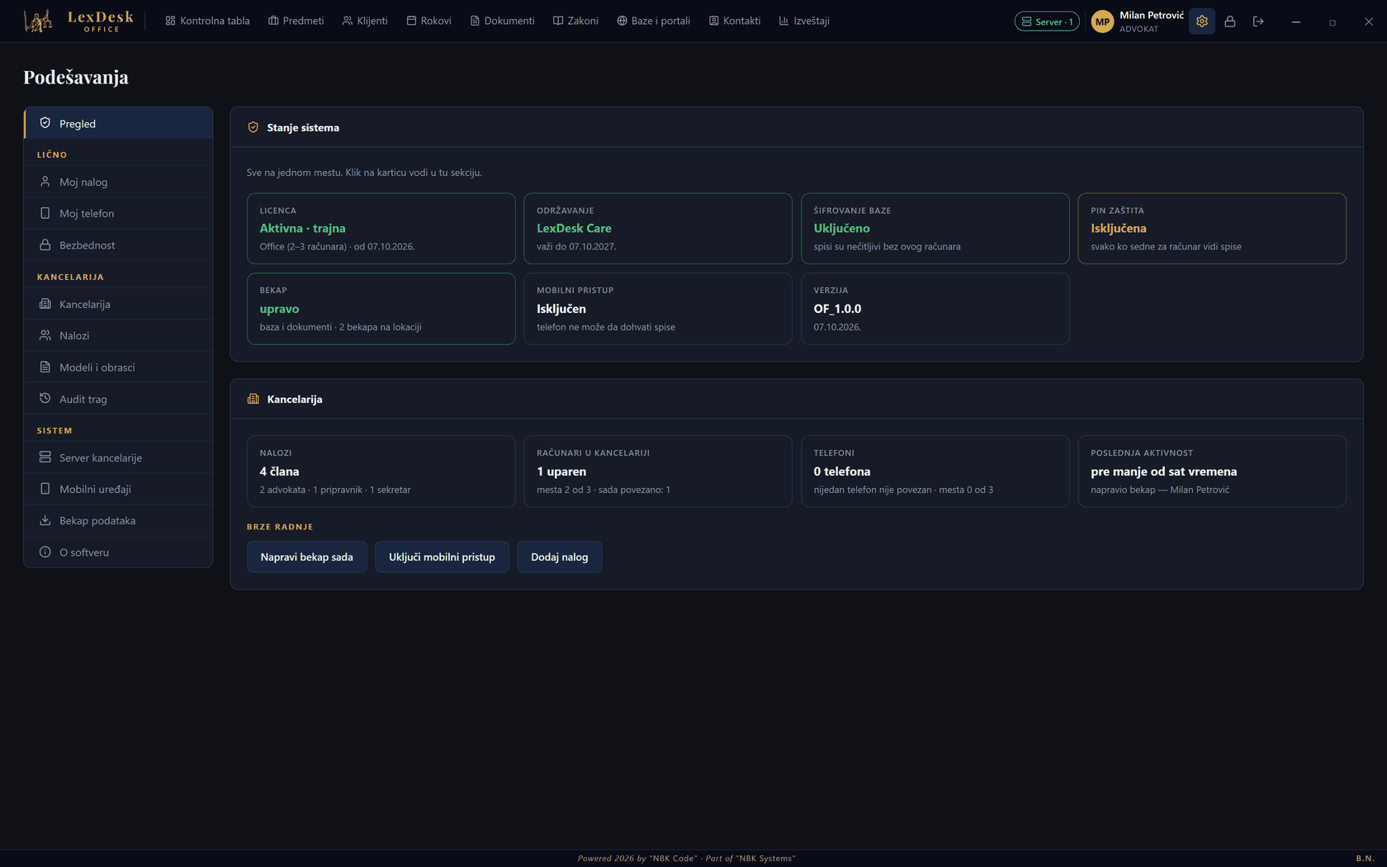Image resolution: width=1387 pixels, height=867 pixels.
Task: Open Kontakti in top navigation
Action: [734, 21]
